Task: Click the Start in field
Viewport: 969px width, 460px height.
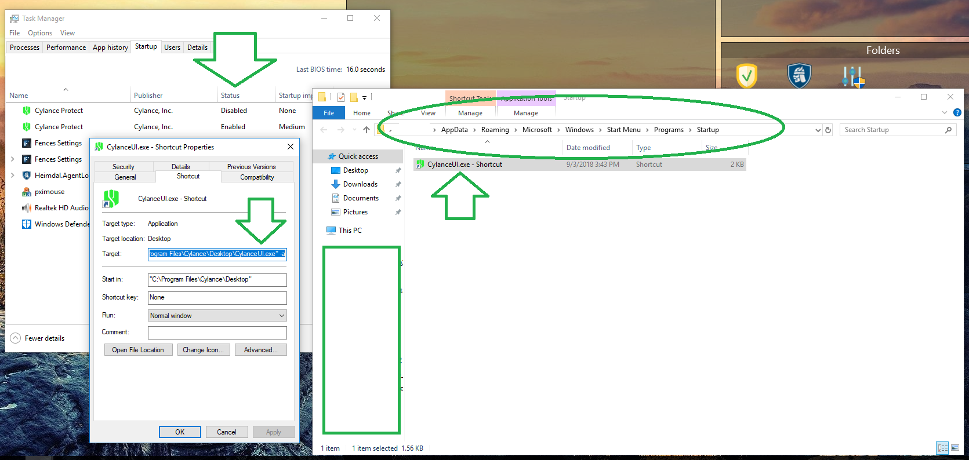Action: (217, 280)
